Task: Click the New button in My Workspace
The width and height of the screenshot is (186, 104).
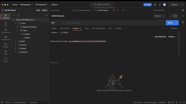Action: pos(38,10)
